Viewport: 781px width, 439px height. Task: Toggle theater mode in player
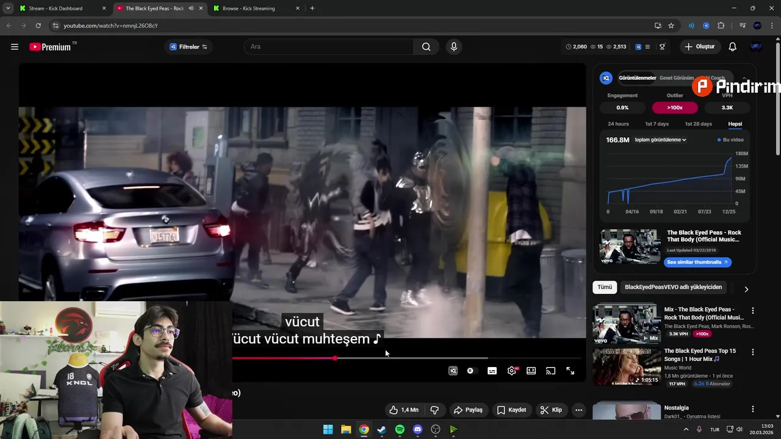click(x=531, y=371)
